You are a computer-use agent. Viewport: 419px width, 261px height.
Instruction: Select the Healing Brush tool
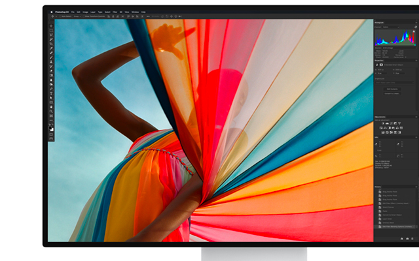[51, 53]
